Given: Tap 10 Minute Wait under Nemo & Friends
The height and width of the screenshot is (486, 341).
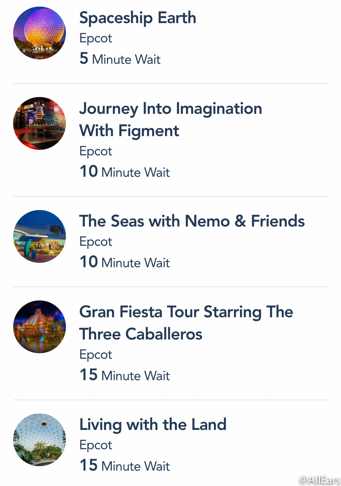Looking at the screenshot, I should coord(125,262).
